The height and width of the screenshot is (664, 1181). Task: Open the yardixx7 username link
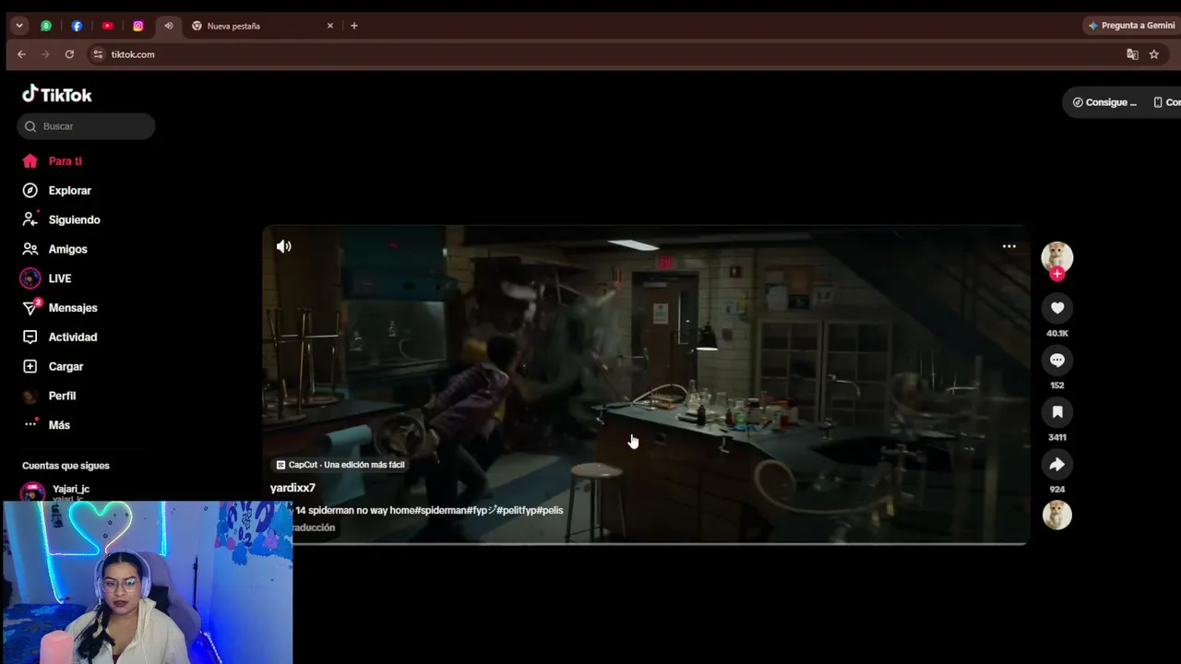(x=292, y=488)
